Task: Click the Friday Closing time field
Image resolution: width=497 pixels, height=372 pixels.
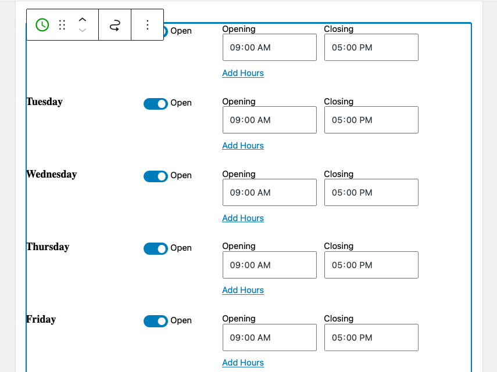Action: click(371, 338)
